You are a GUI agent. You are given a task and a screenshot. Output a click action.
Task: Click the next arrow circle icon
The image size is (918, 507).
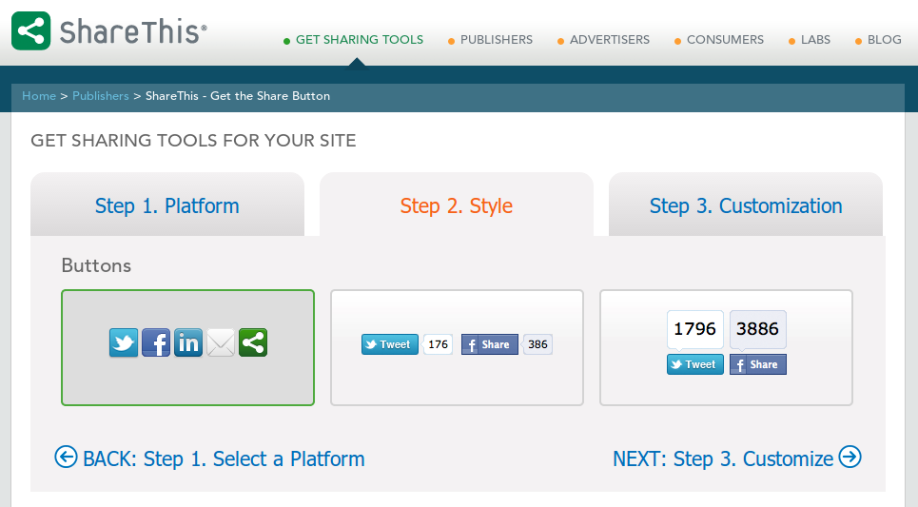pos(850,457)
